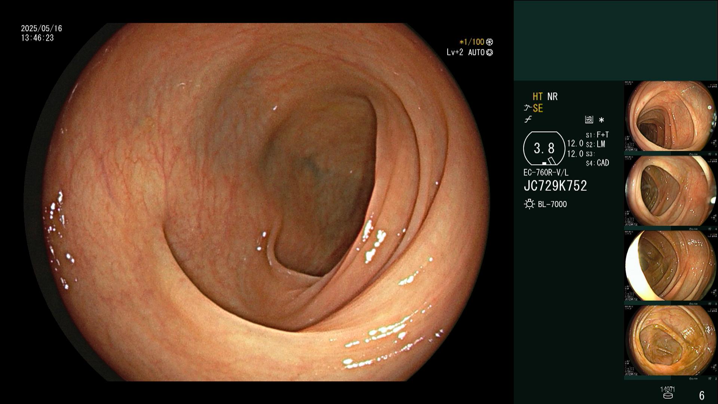Select the first captured thumbnail image

[x=671, y=116]
